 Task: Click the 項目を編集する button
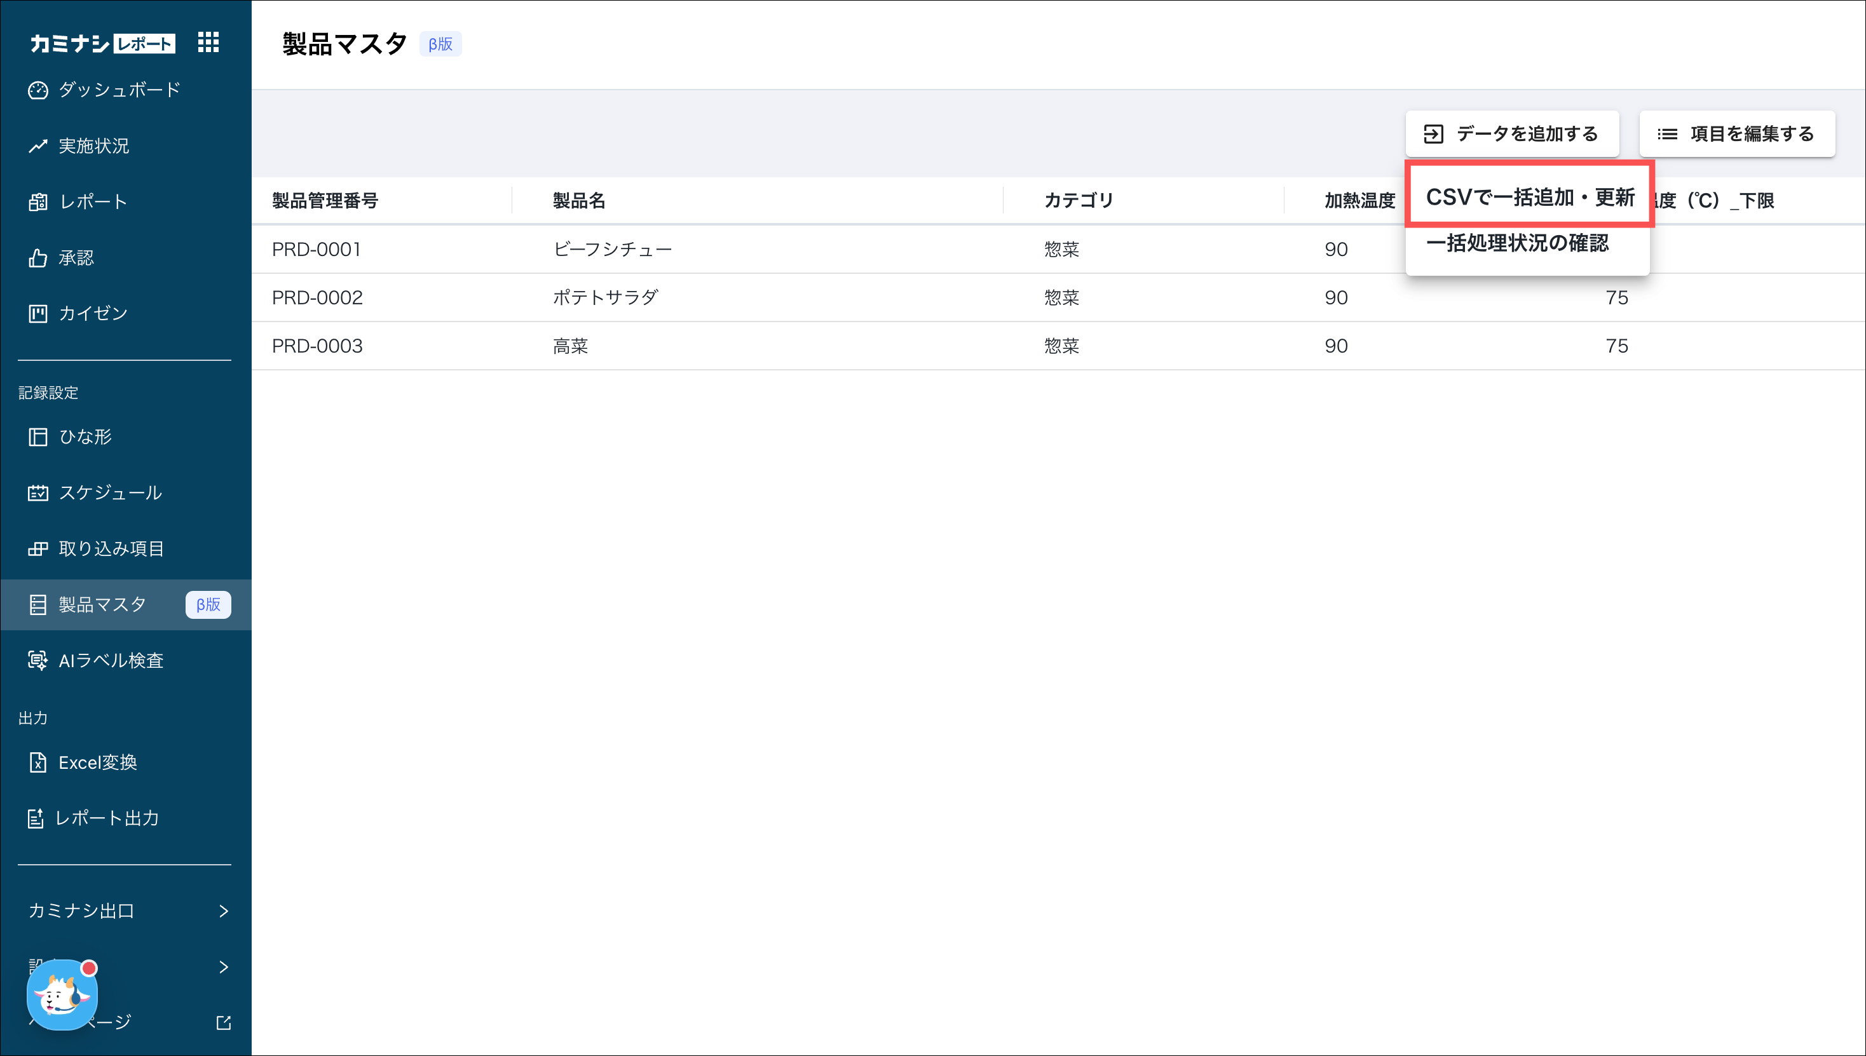tap(1737, 134)
